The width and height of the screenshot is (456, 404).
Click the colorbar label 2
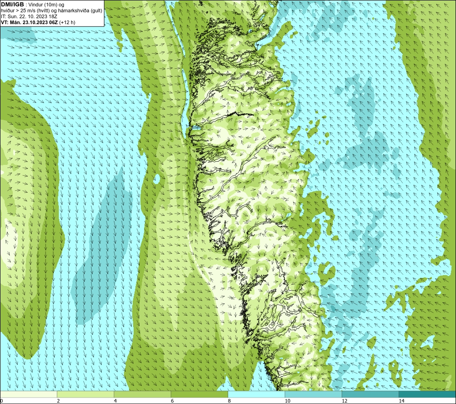(58, 401)
